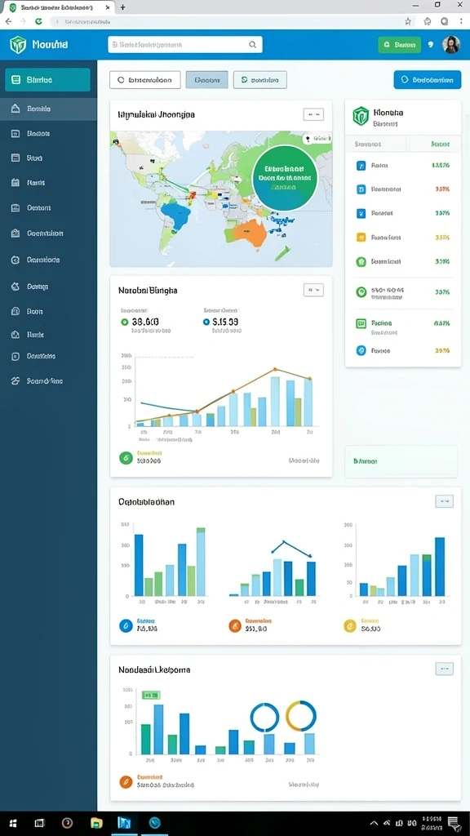Select the green circle radio beside 38.600
Viewport: 470px width, 836px height.
click(x=125, y=322)
